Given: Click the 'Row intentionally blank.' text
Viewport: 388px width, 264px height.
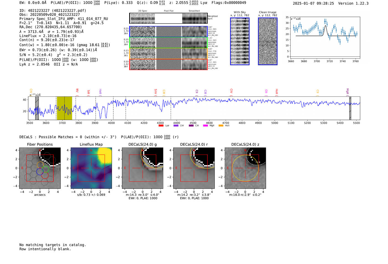Looking at the screenshot, I should [x=45, y=249].
